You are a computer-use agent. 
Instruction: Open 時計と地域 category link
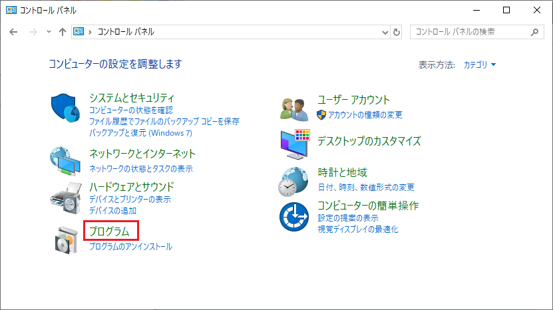(x=343, y=172)
